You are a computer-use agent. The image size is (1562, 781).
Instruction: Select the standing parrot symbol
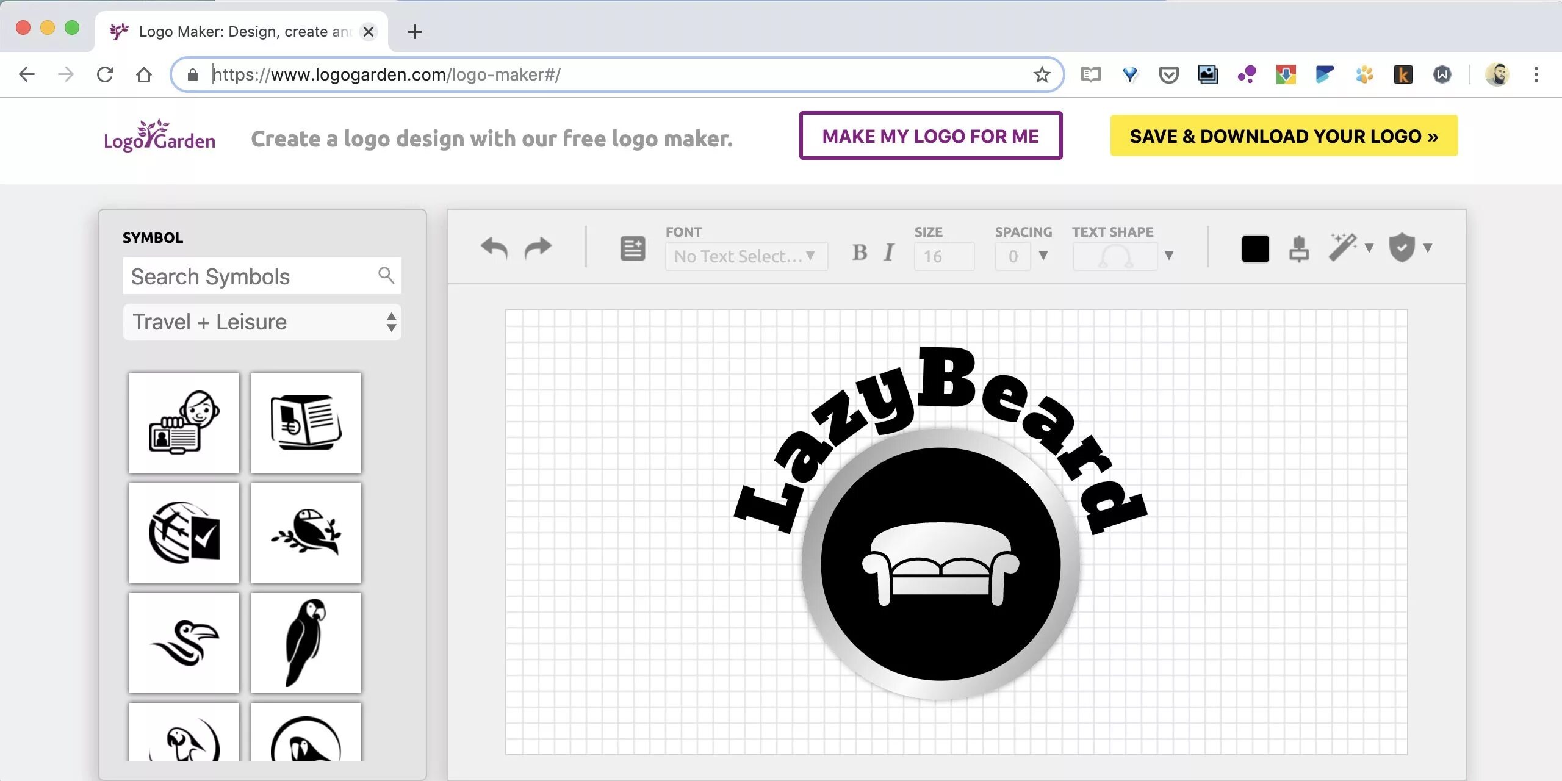306,642
